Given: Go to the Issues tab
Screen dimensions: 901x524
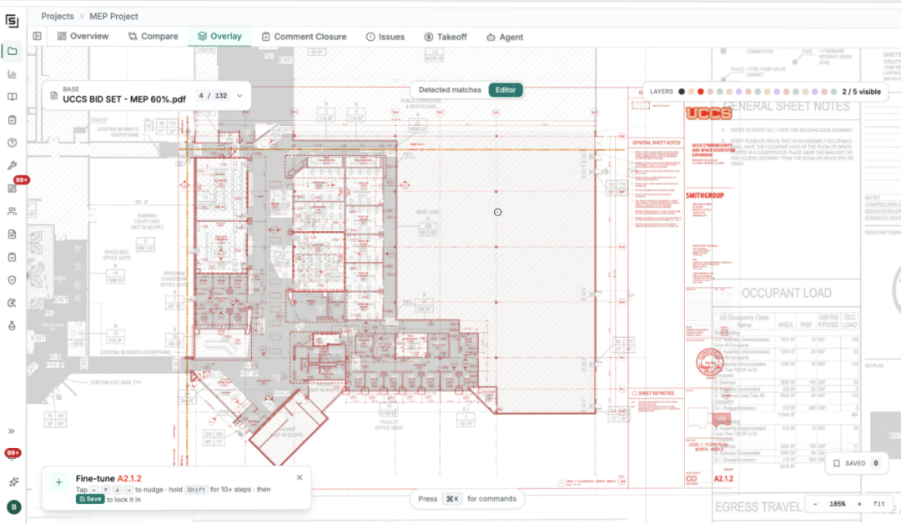Looking at the screenshot, I should 385,37.
